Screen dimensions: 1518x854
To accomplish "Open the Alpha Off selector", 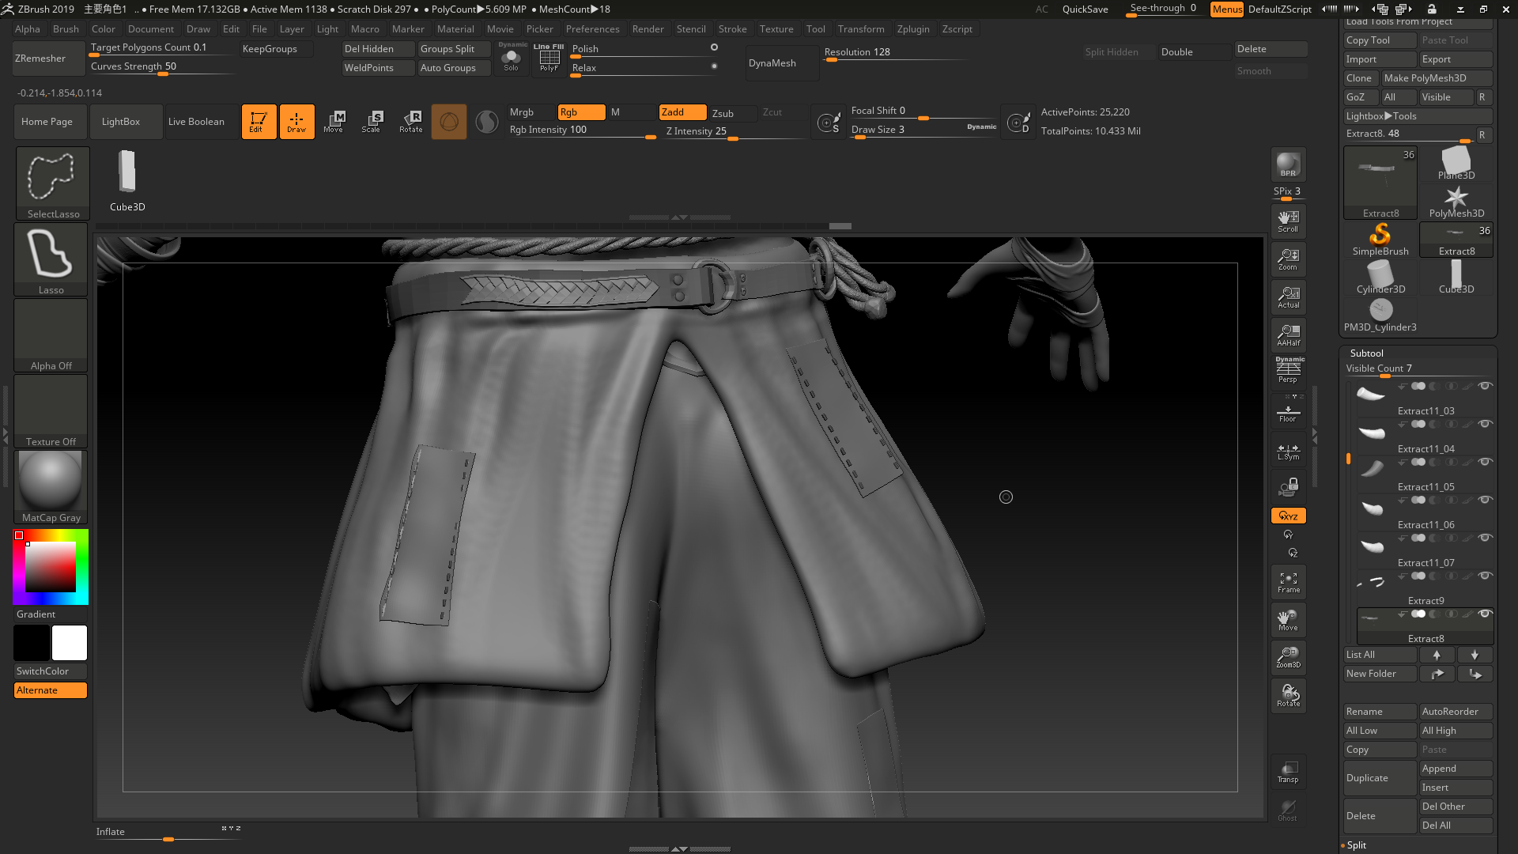I will pos(51,335).
